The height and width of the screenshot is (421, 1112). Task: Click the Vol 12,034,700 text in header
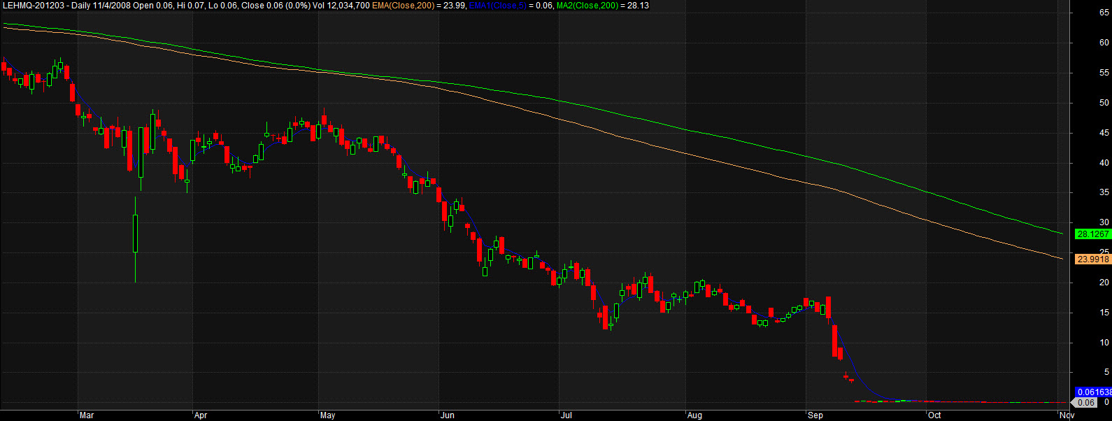point(340,6)
